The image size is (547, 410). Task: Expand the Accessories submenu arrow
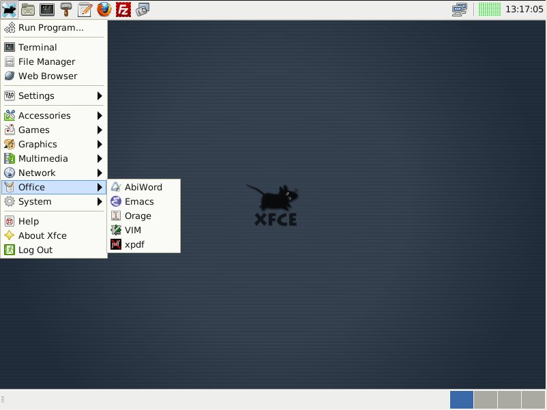[x=100, y=115]
